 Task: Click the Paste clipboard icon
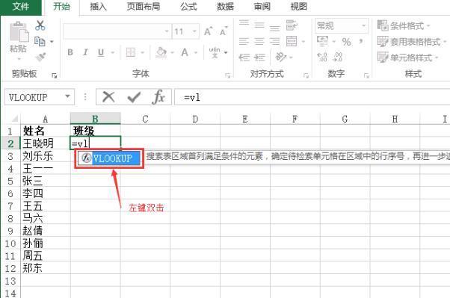19,32
